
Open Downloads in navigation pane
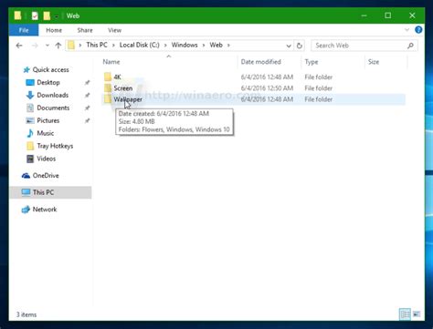(52, 96)
